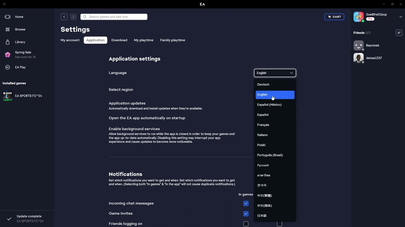
Task: Click the back navigation arrow
Action: (x=64, y=17)
